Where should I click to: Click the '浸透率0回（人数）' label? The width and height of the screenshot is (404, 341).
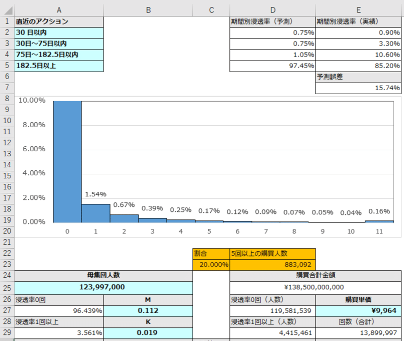coord(272,300)
